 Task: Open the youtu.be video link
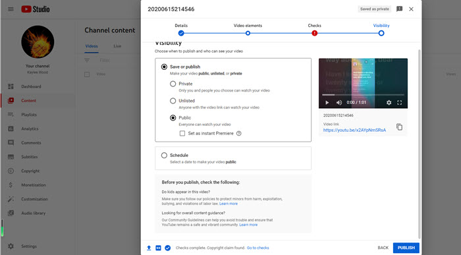pyautogui.click(x=354, y=130)
